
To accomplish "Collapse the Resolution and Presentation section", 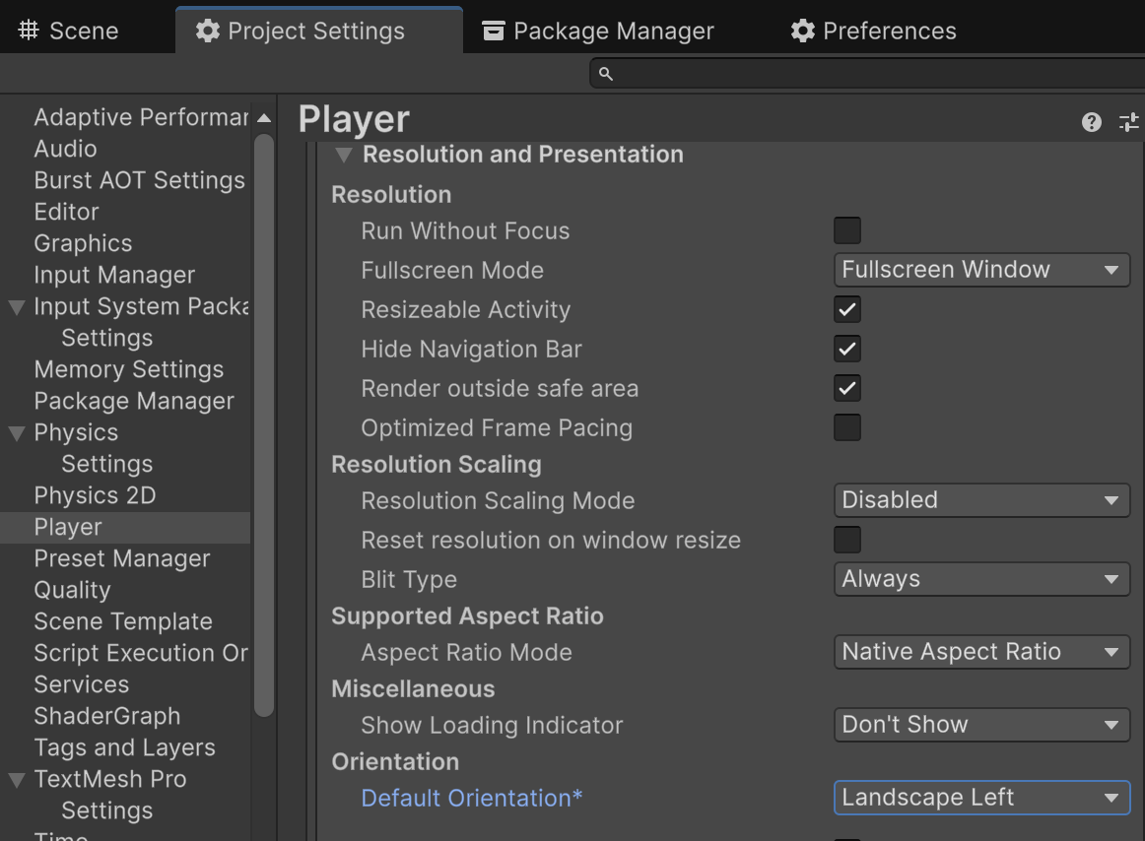I will [x=343, y=155].
